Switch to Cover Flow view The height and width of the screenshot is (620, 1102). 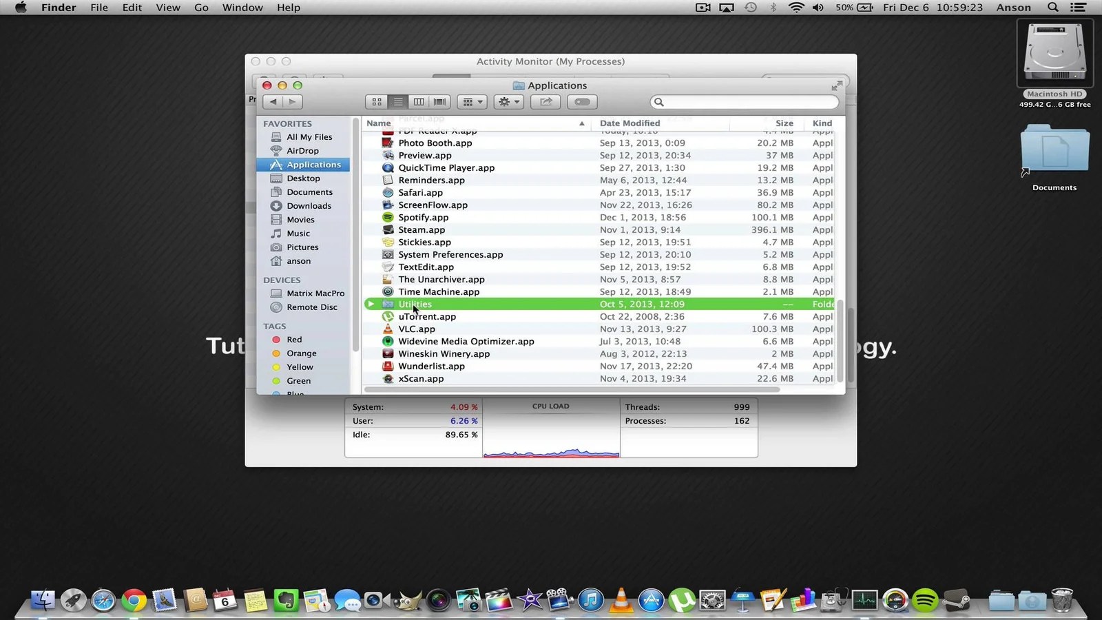[x=439, y=101]
